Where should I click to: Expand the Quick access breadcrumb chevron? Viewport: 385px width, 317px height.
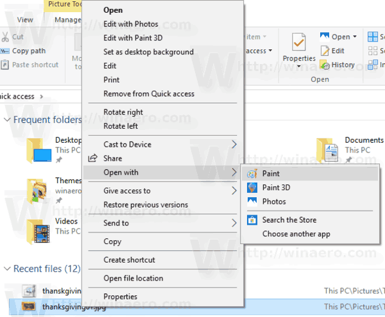42,97
